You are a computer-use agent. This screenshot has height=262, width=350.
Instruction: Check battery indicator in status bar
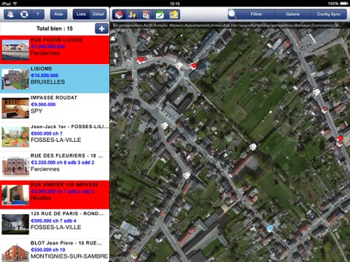pos(344,4)
